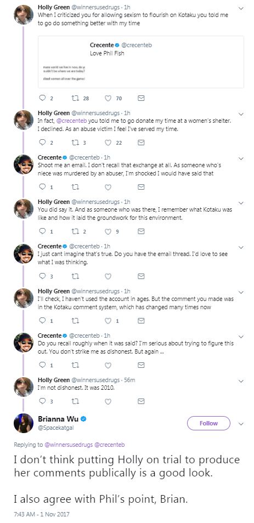Like Crecente's 'I just cant imagine' tweet
The image size is (254, 523).
108,276
